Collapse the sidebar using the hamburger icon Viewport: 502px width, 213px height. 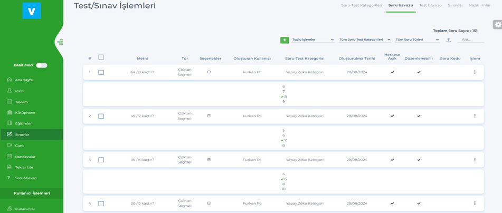[60, 42]
